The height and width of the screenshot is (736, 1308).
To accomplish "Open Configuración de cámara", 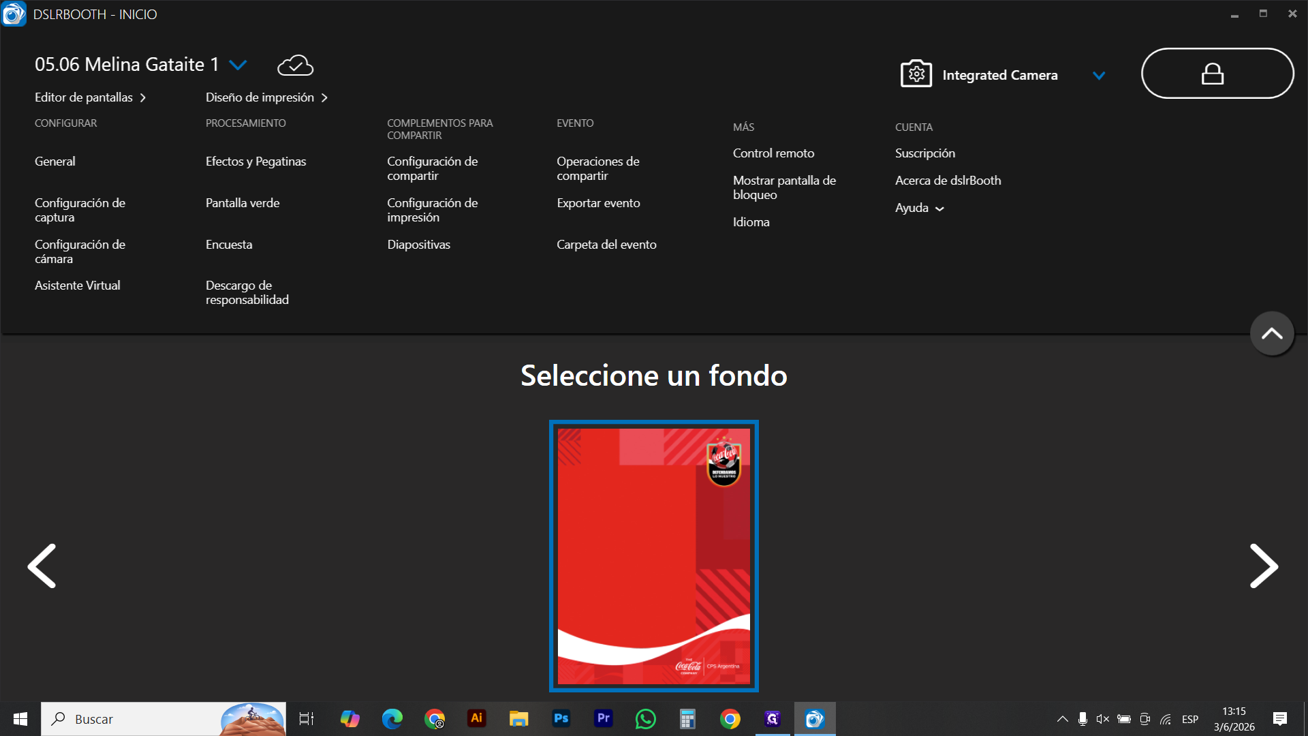I will point(80,251).
